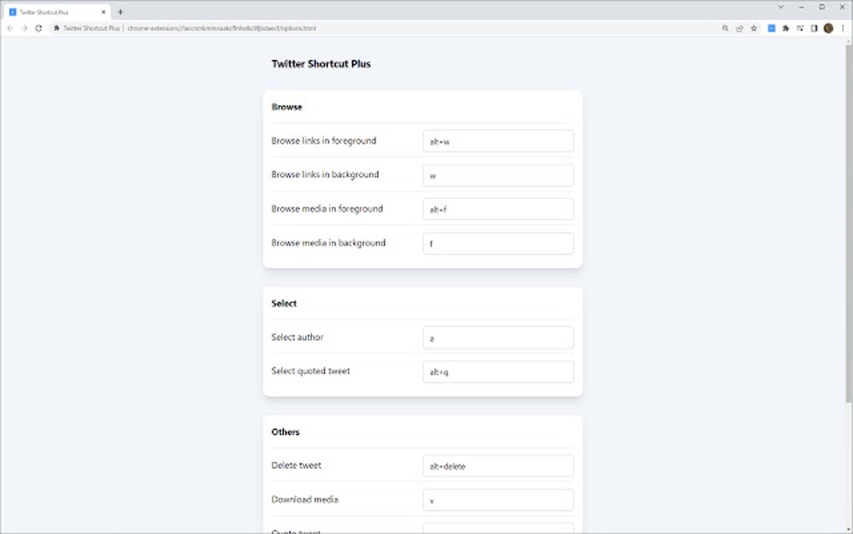Click the scrollbar down arrow
Viewport: 853px width, 534px height.
coord(849,530)
